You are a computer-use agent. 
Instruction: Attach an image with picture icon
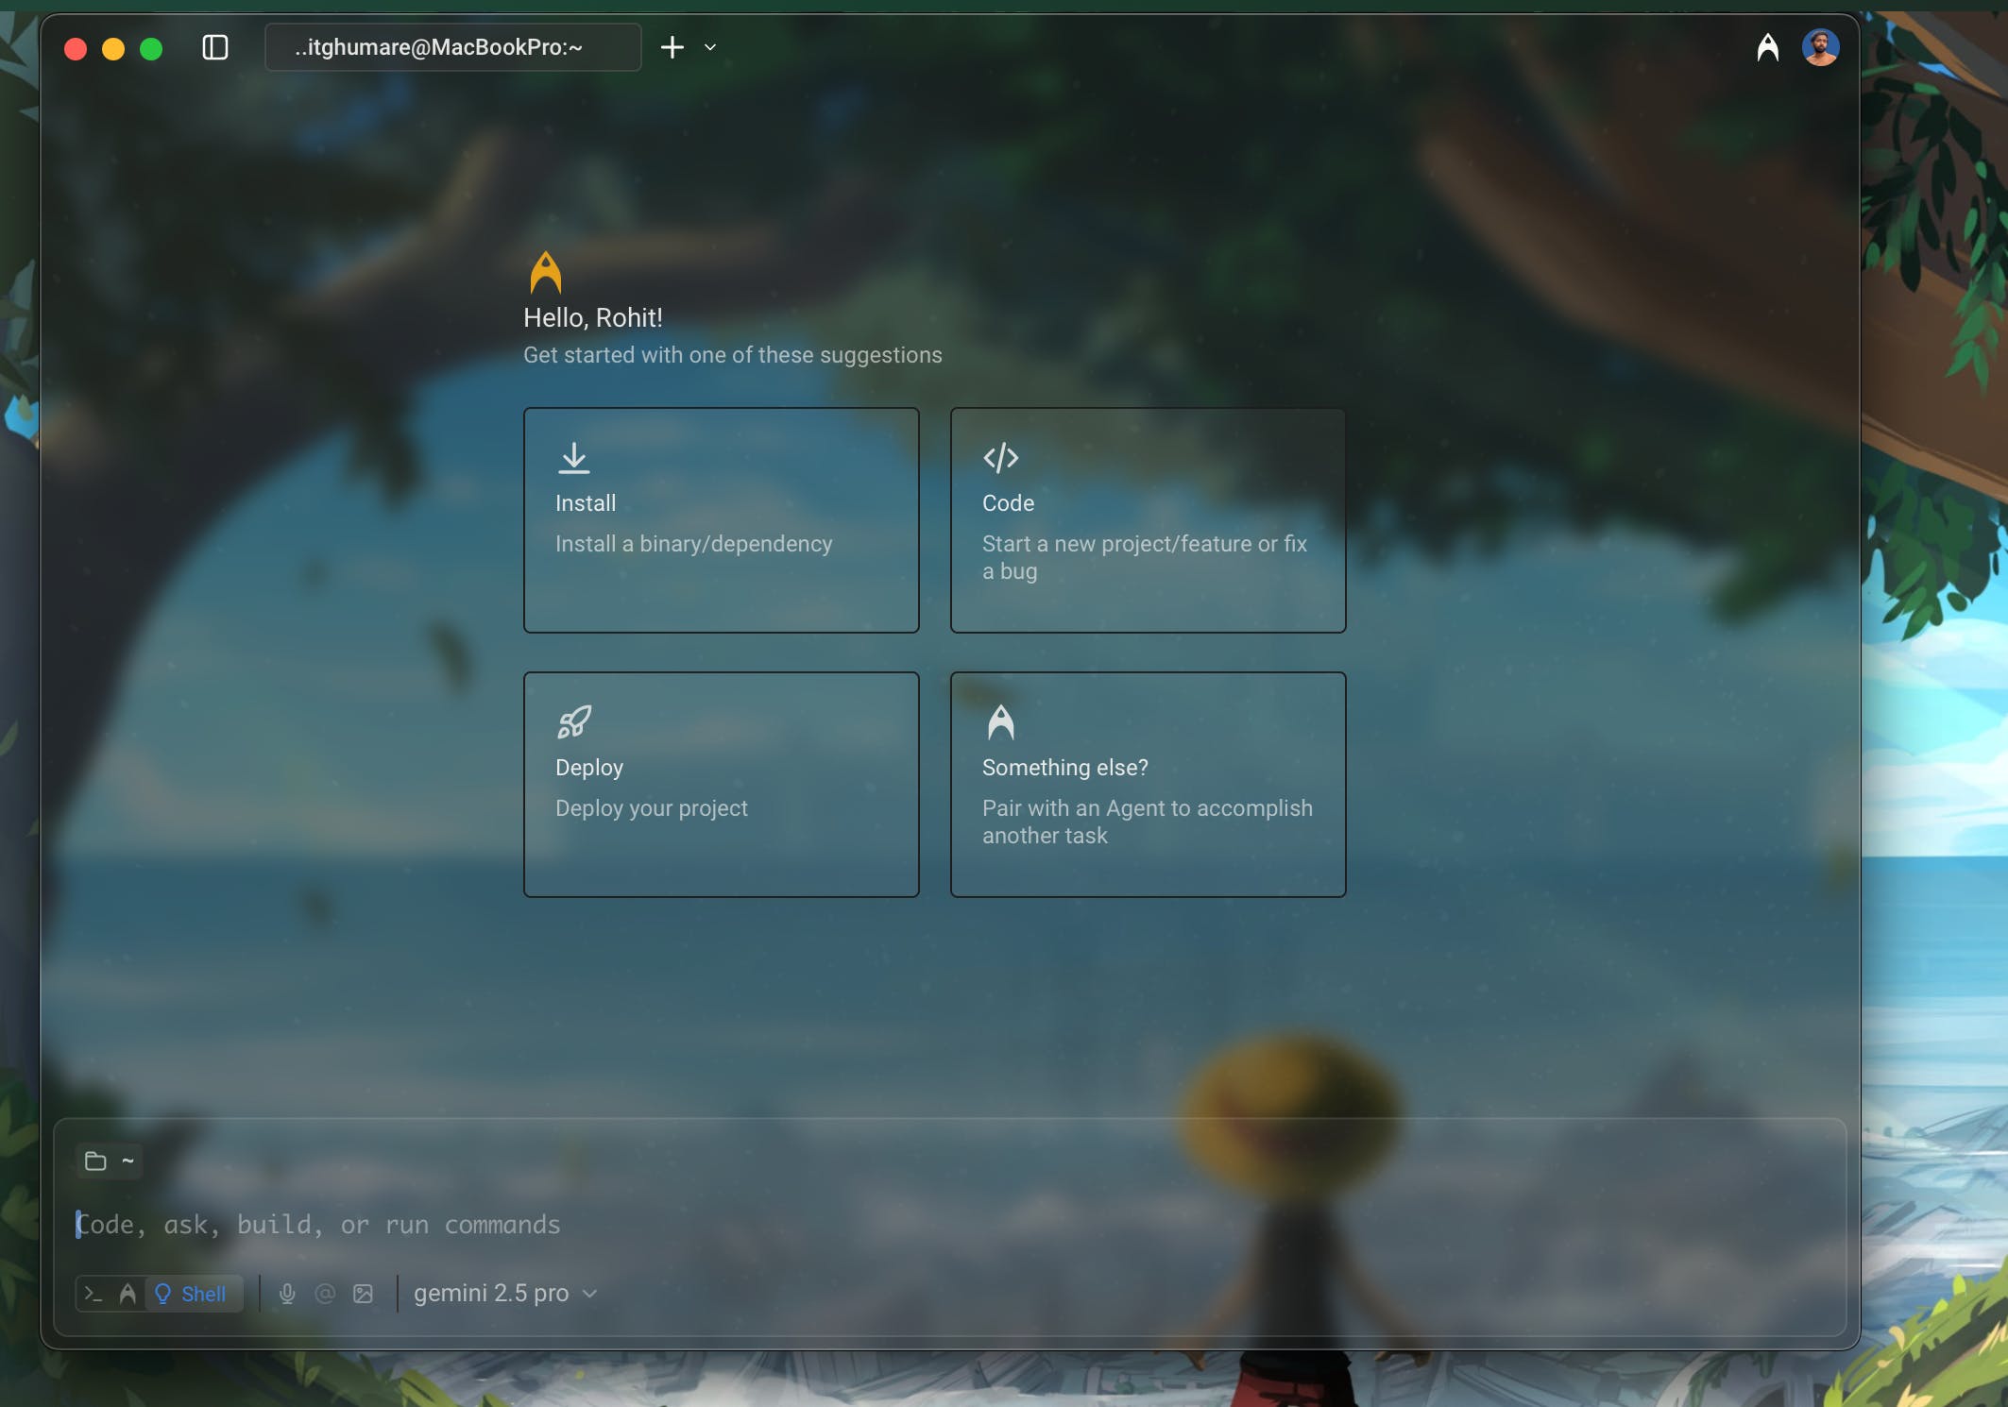pyautogui.click(x=364, y=1294)
